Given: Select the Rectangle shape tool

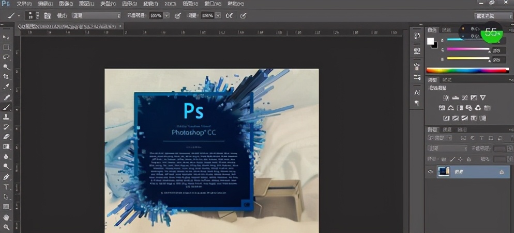Looking at the screenshot, I should click(6, 207).
